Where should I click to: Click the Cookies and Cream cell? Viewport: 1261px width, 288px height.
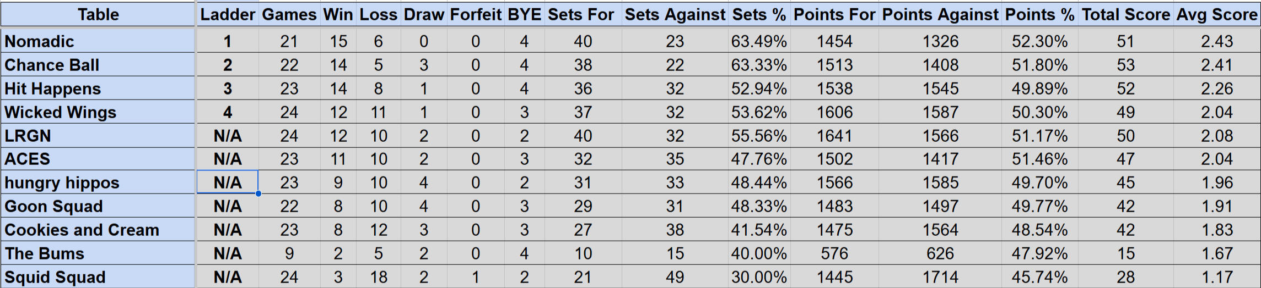[x=98, y=230]
